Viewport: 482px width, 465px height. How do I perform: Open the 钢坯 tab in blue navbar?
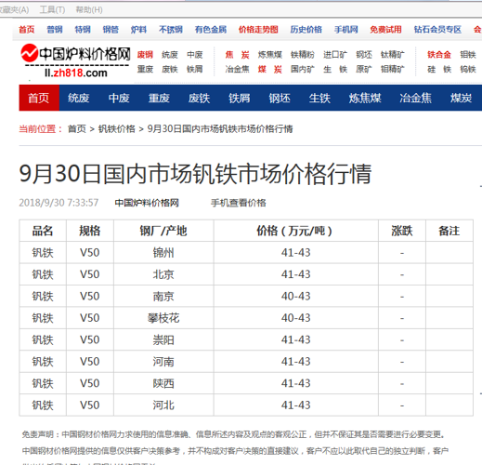click(280, 98)
